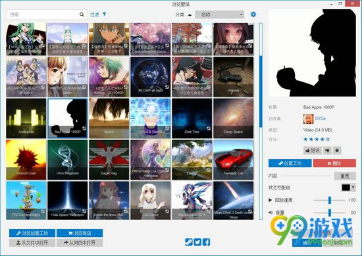The height and width of the screenshot is (256, 362).
Task: Select the Magical Mirai 2015 thumbnail
Action: [x=192, y=200]
